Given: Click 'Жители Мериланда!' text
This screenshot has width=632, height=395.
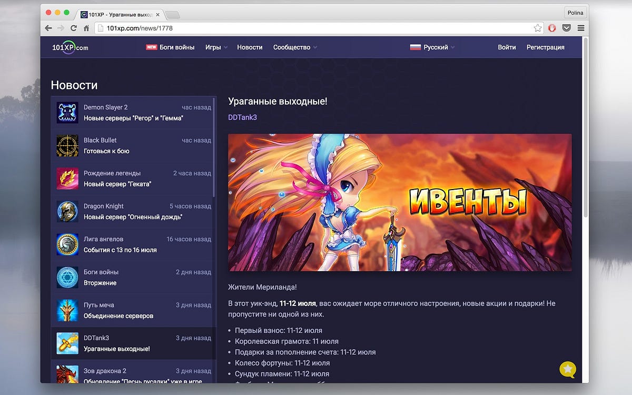Looking at the screenshot, I should [x=262, y=287].
